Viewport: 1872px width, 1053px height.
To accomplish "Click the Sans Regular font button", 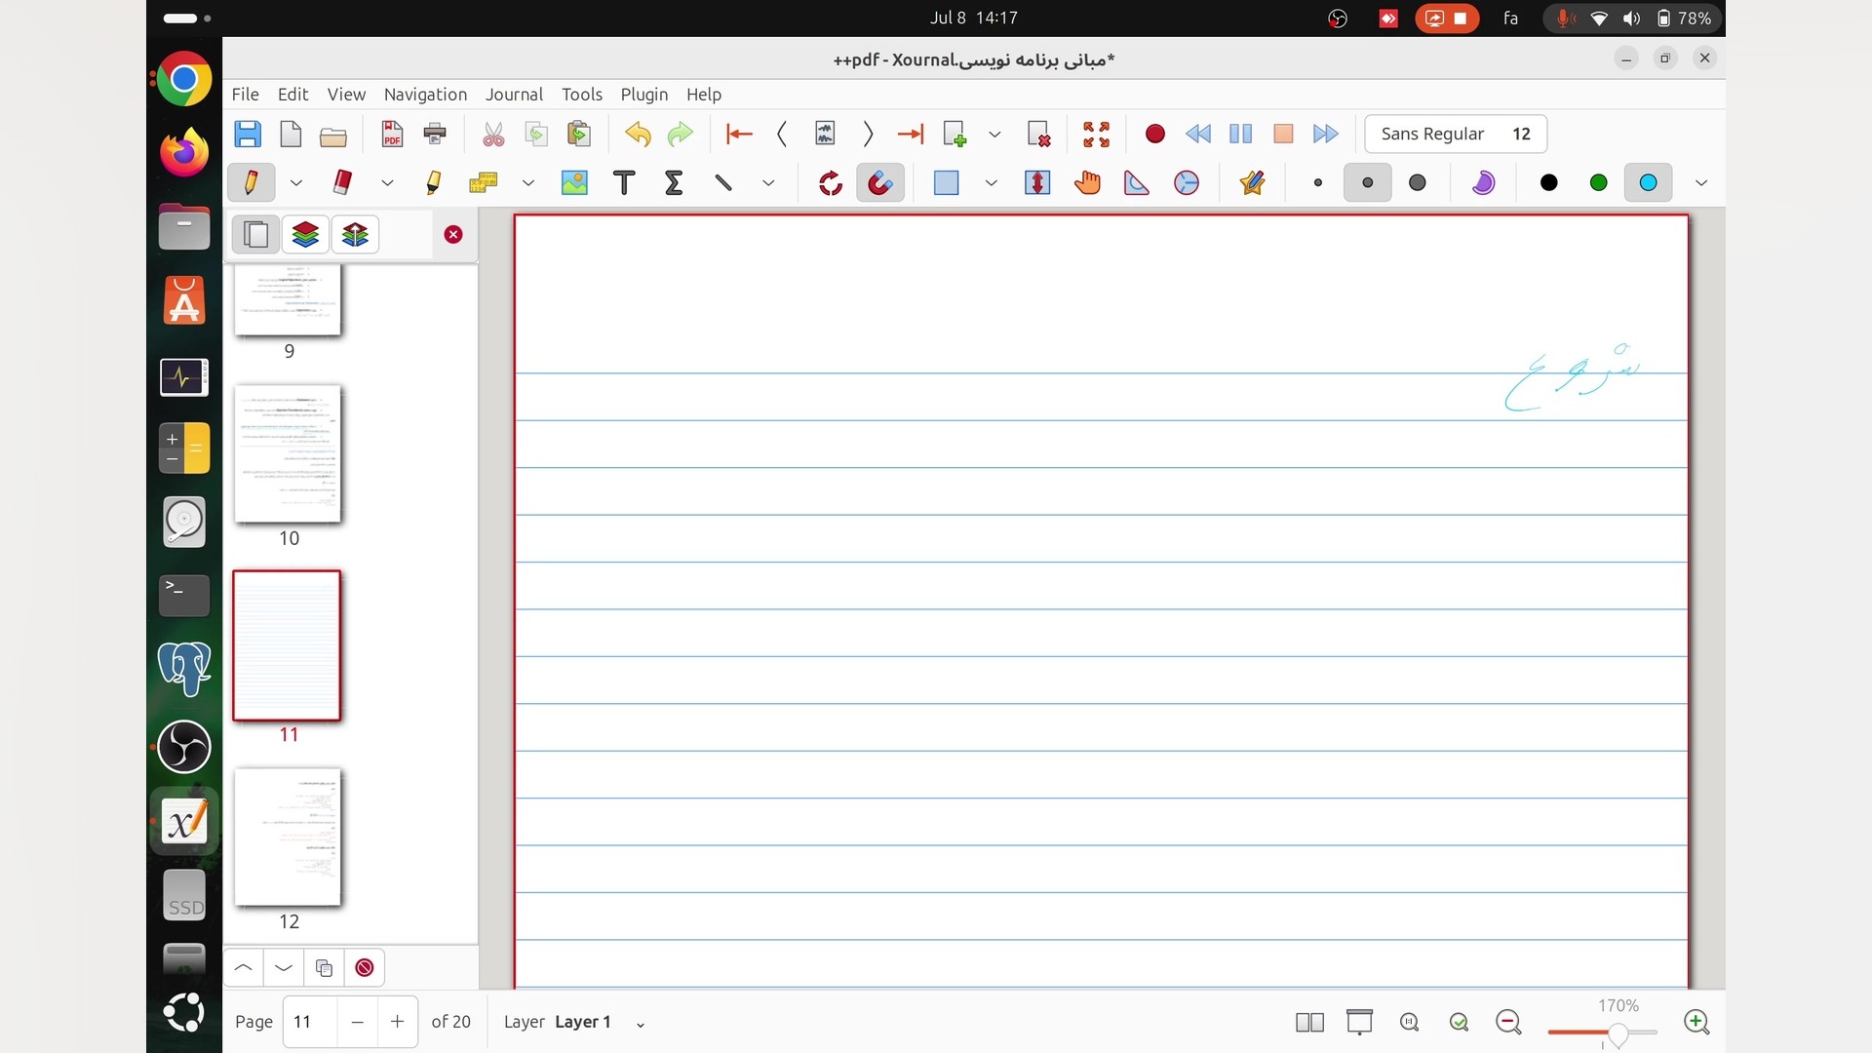I will (1455, 134).
